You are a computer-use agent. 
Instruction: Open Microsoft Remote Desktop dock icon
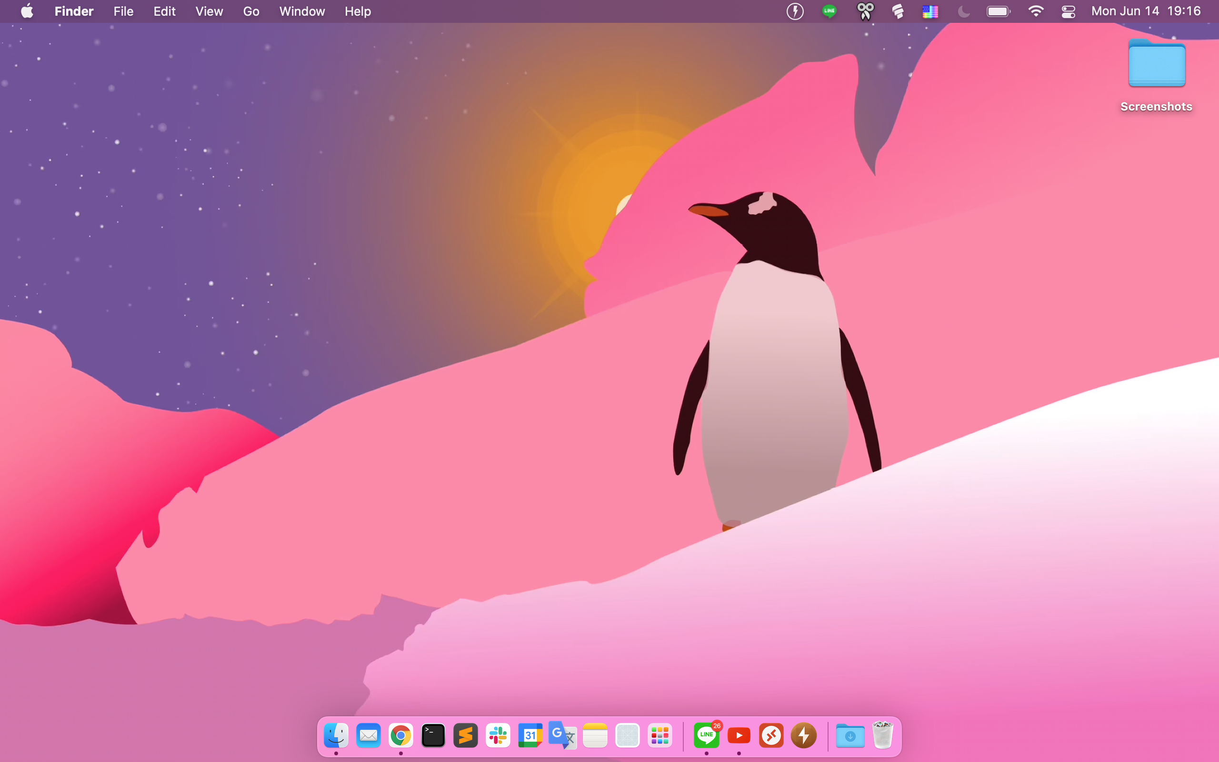pos(771,736)
